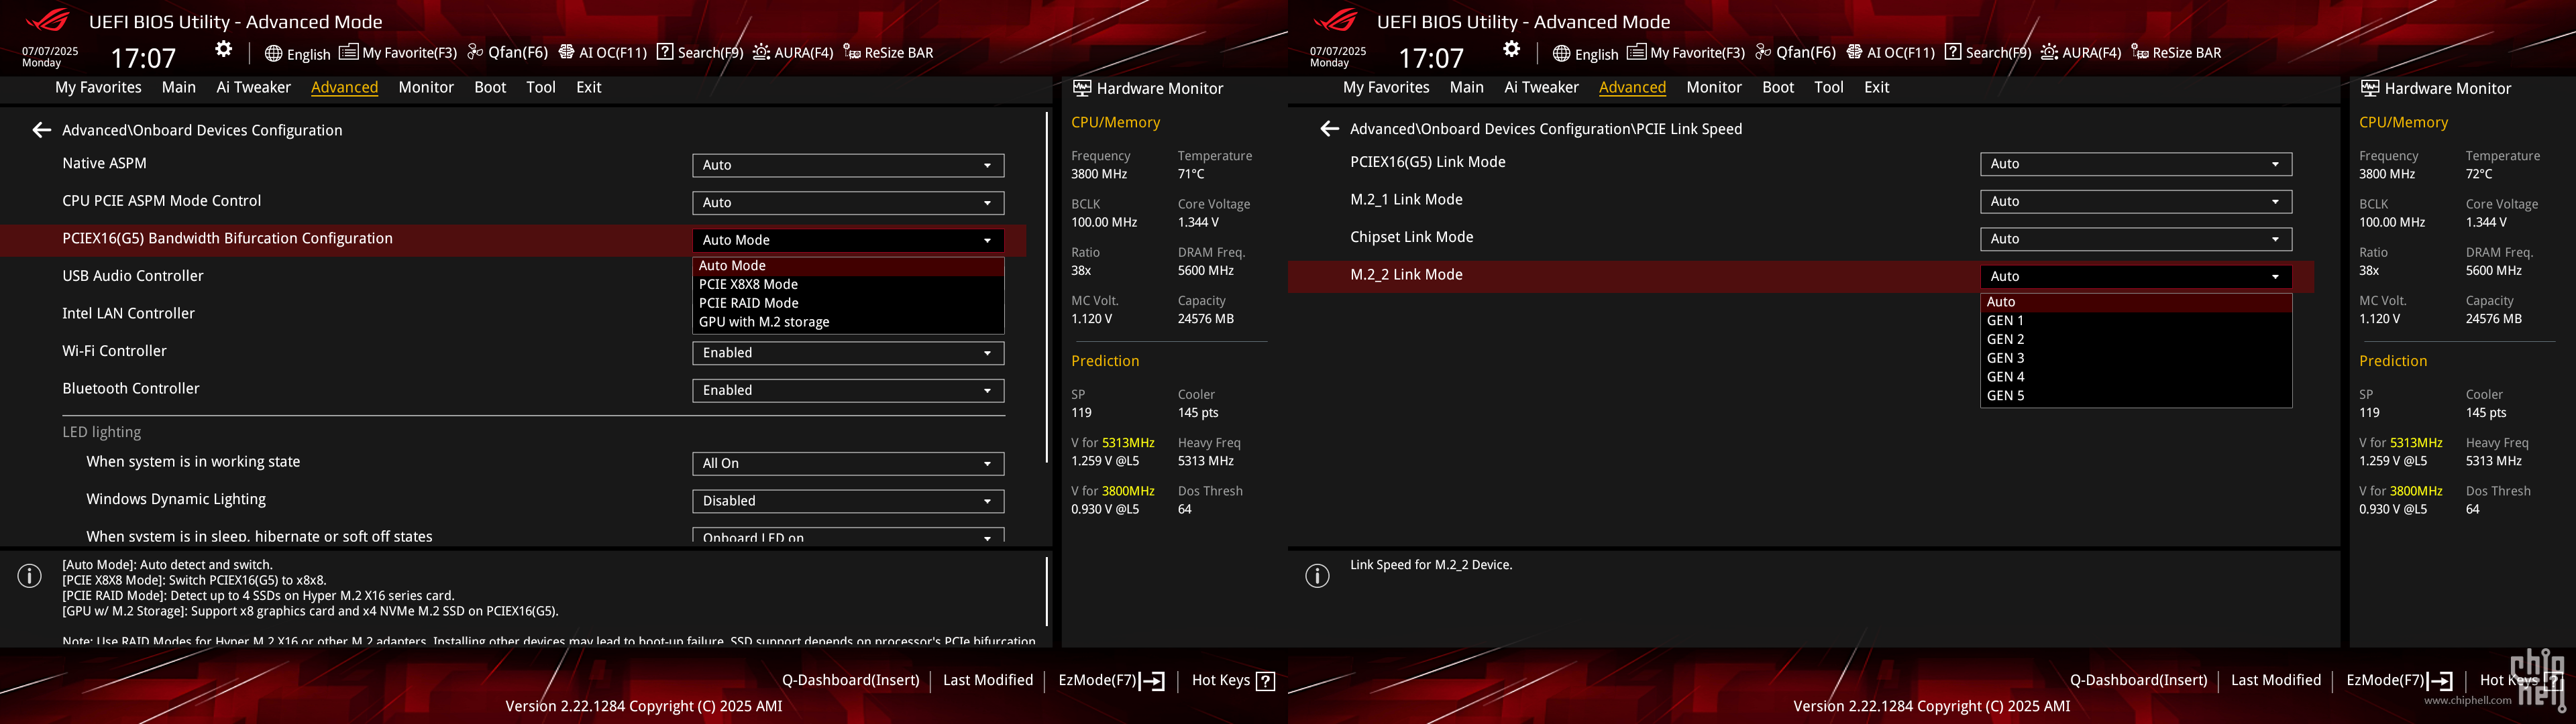Select PCIE X8X8 Mode option

point(848,284)
